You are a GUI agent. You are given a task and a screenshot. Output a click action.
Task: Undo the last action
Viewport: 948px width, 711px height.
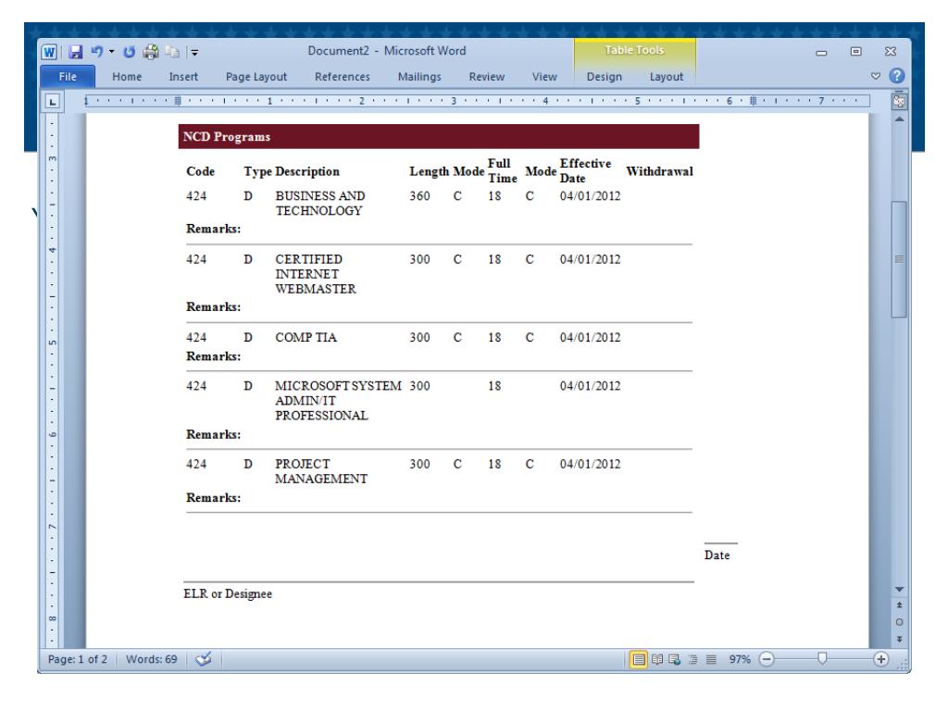coord(96,52)
